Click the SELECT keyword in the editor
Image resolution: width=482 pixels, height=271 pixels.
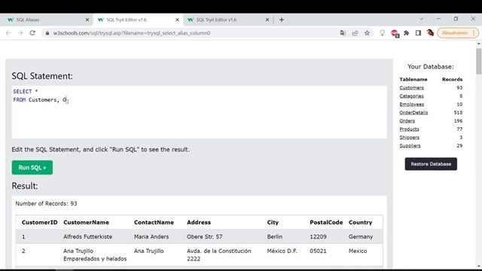[23, 91]
